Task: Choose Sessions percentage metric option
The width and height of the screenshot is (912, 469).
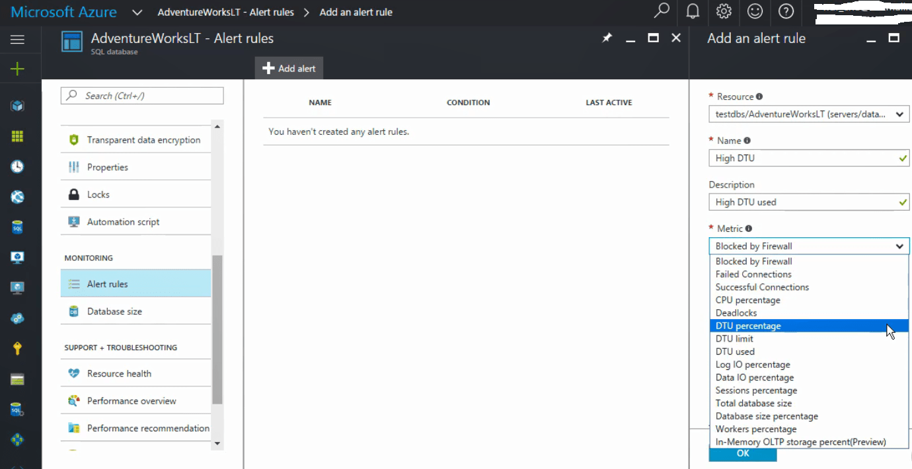Action: 809,390
